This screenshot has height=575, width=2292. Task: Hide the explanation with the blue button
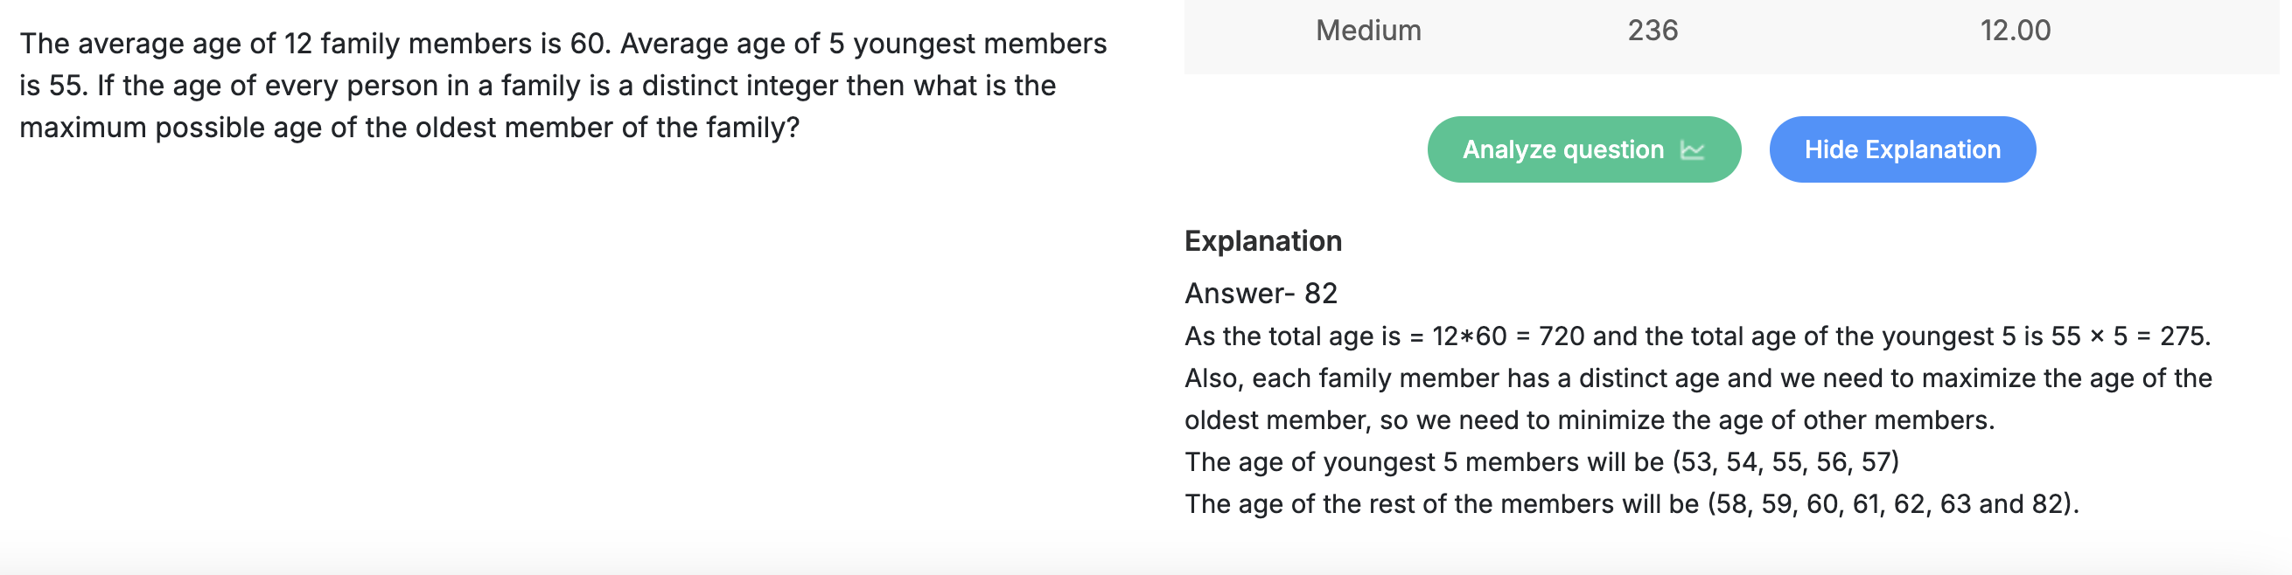click(x=1903, y=149)
